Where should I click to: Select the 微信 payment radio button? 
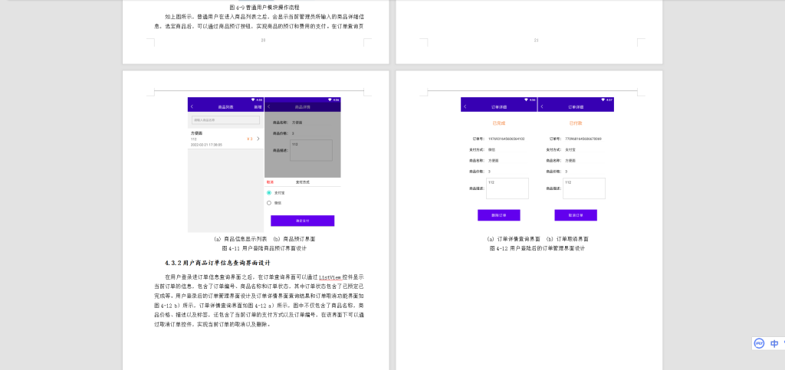(x=269, y=203)
